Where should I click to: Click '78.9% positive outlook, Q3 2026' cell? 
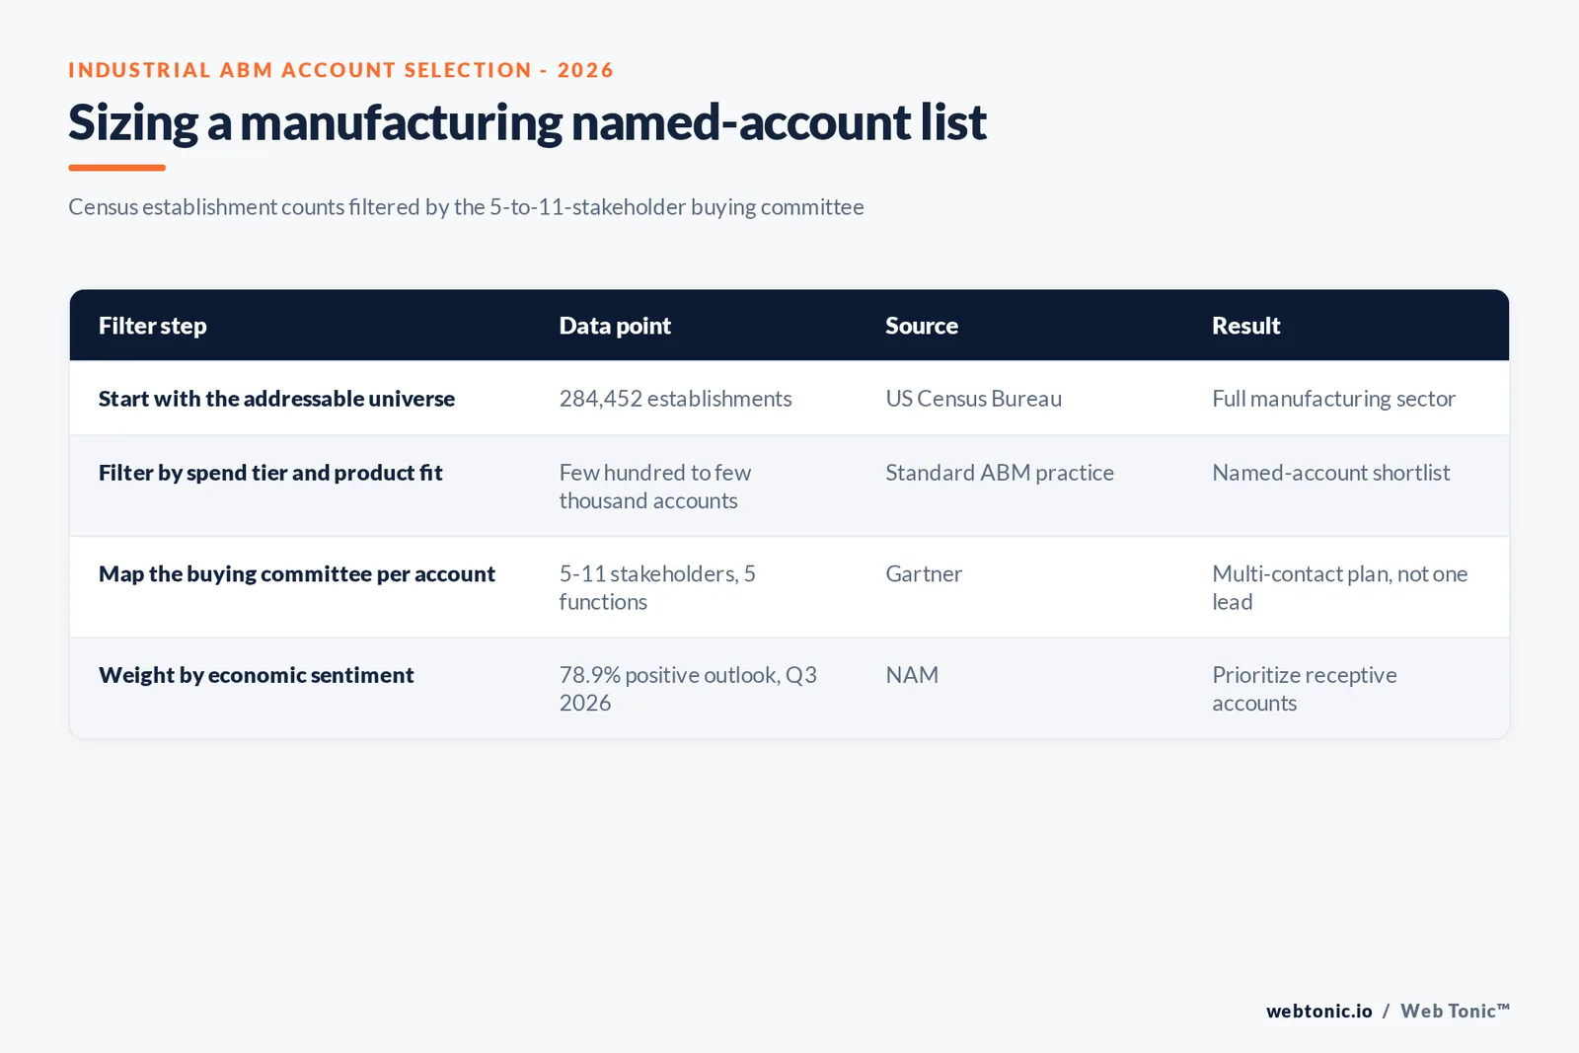coord(688,689)
